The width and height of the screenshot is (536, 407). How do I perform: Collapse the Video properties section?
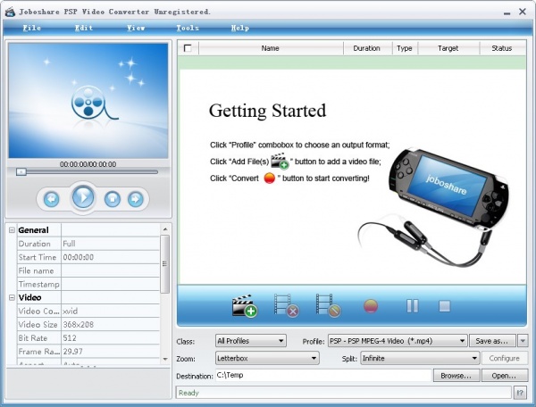[x=12, y=298]
